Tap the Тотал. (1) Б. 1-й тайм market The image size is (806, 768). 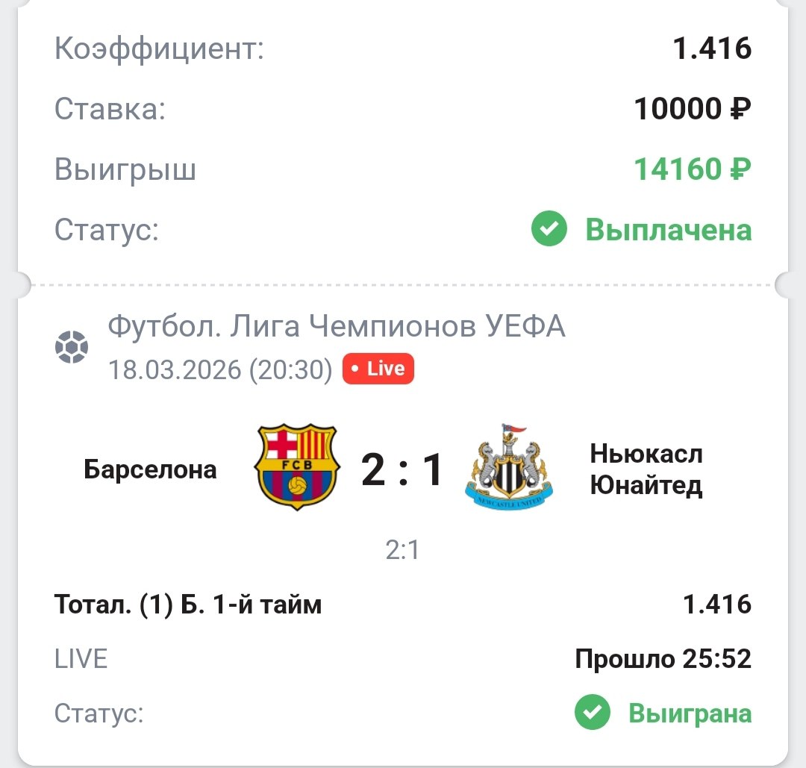click(188, 604)
